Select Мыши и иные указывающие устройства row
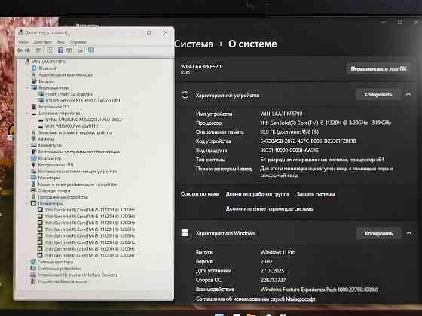This screenshot has width=422, height=316. click(77, 184)
